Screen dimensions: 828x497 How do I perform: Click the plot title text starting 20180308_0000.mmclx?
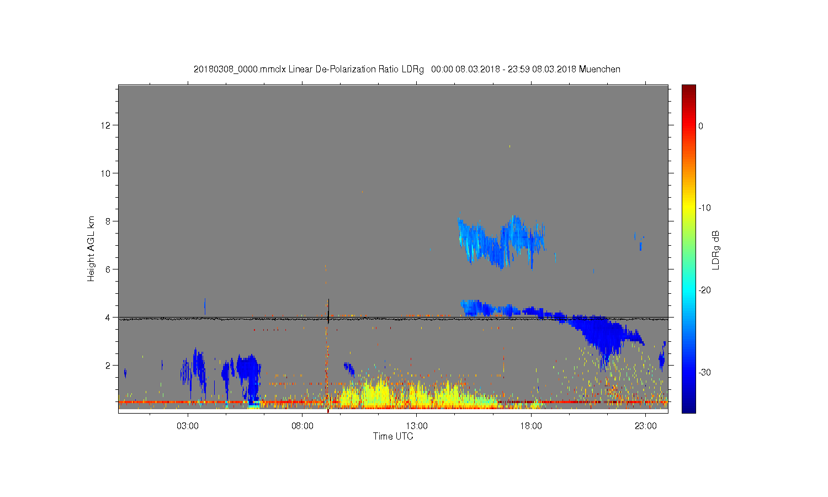click(x=407, y=70)
